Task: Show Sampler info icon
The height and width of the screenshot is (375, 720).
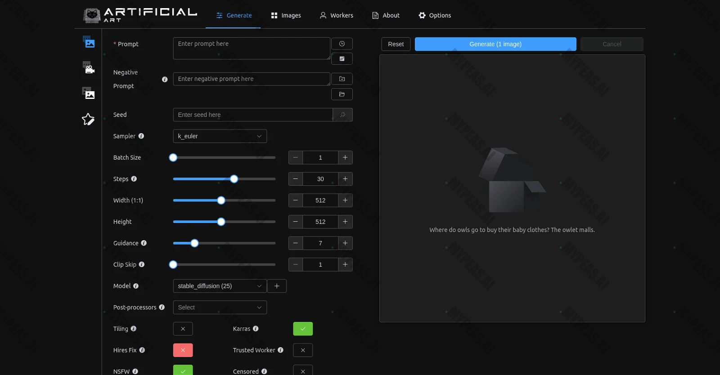Action: [141, 136]
